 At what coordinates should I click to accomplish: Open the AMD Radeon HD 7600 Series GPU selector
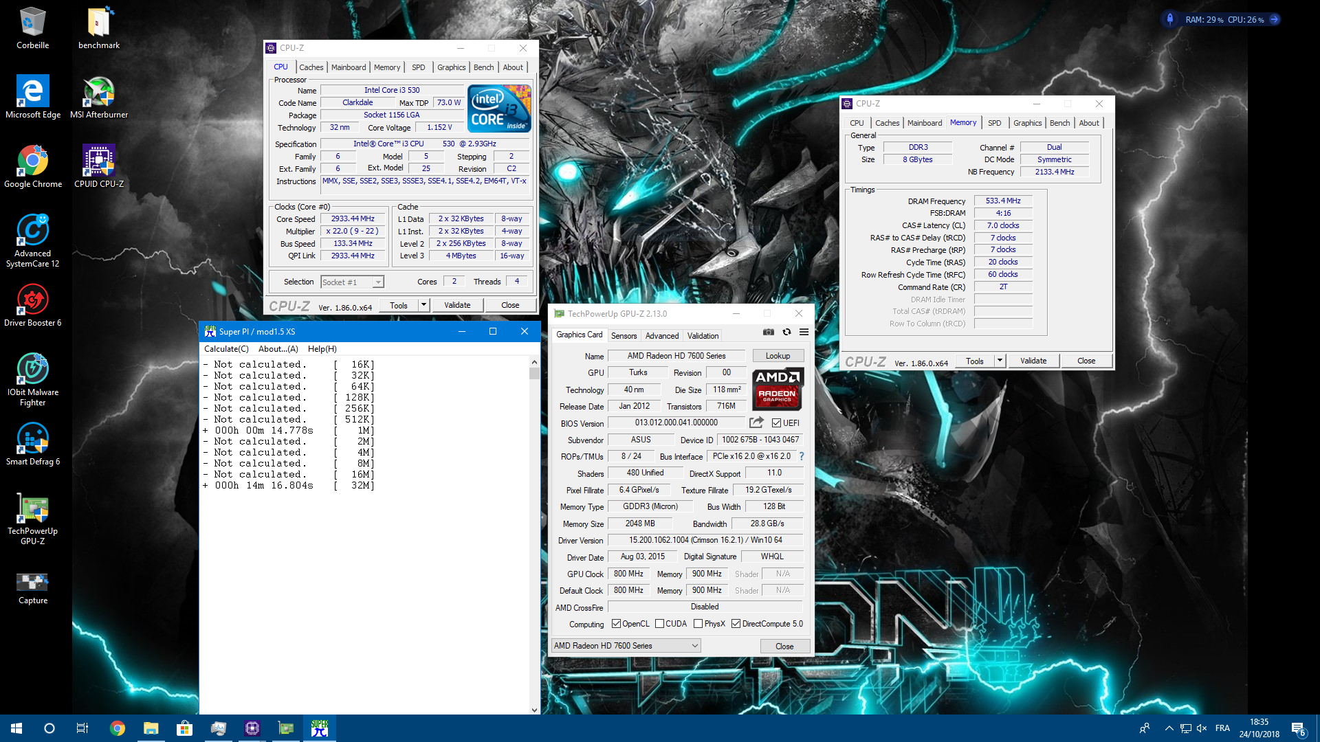coord(626,646)
